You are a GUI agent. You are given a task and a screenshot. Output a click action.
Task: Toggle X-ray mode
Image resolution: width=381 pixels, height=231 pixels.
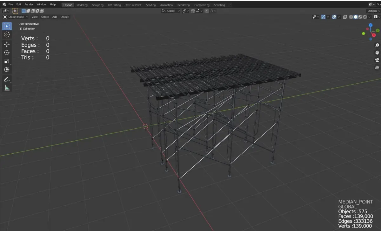coord(345,17)
